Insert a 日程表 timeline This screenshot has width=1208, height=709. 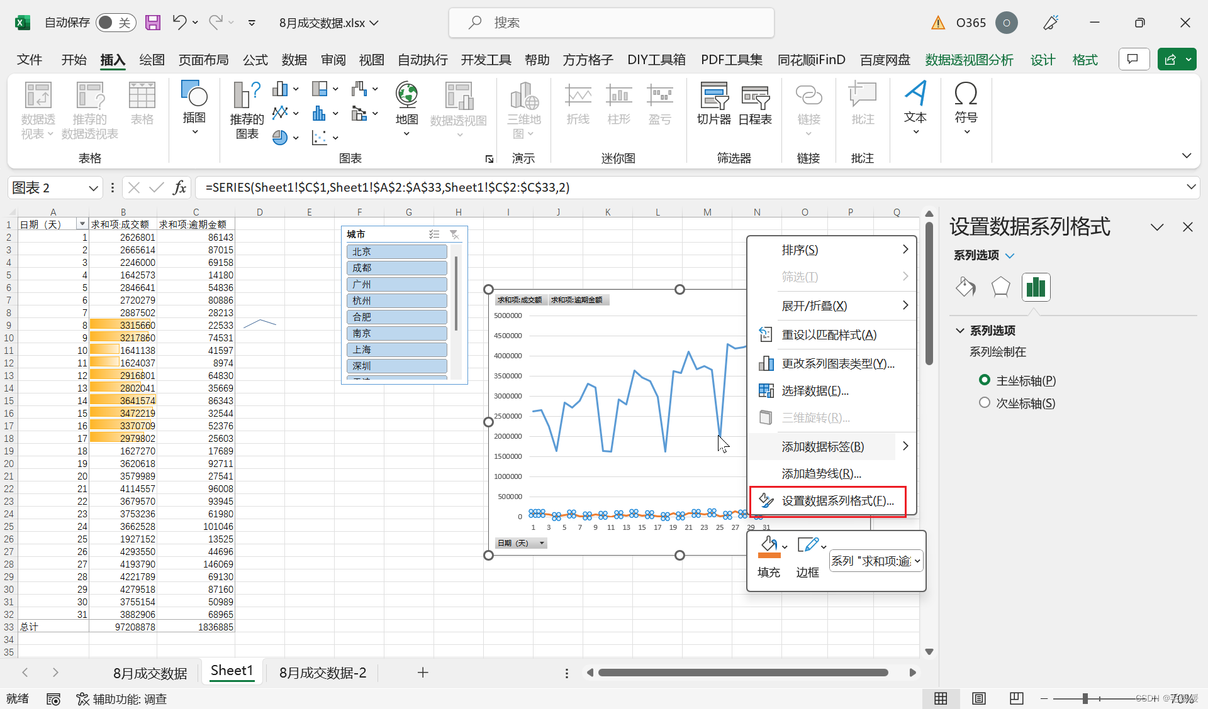pyautogui.click(x=755, y=104)
